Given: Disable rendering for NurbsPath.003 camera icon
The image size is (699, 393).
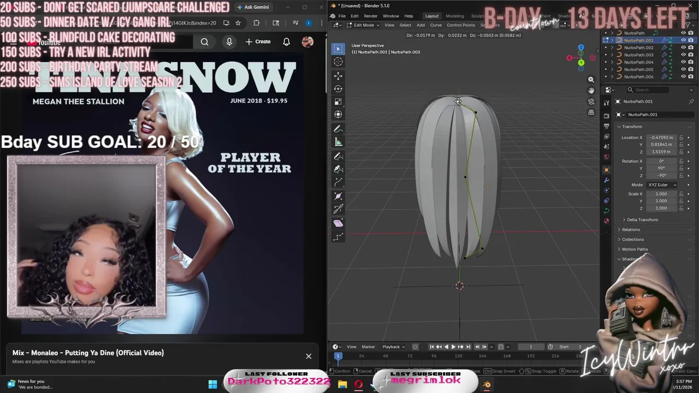Looking at the screenshot, I should pyautogui.click(x=691, y=55).
